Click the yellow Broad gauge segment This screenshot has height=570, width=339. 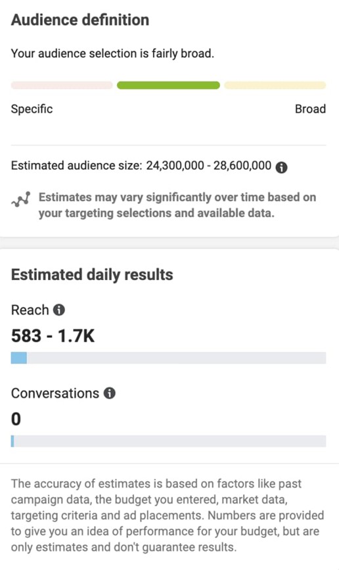[x=275, y=85]
